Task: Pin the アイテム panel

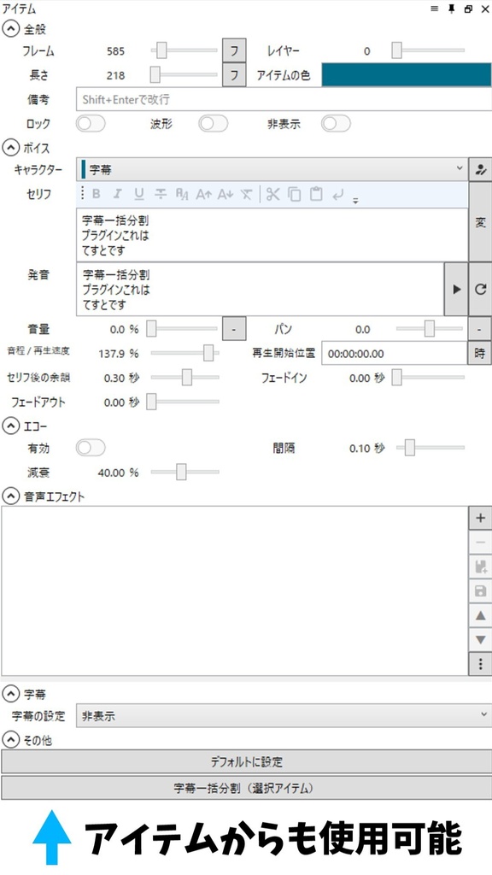Action: coord(452,9)
